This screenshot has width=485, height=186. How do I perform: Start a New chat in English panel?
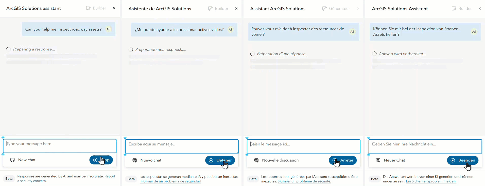(23, 160)
